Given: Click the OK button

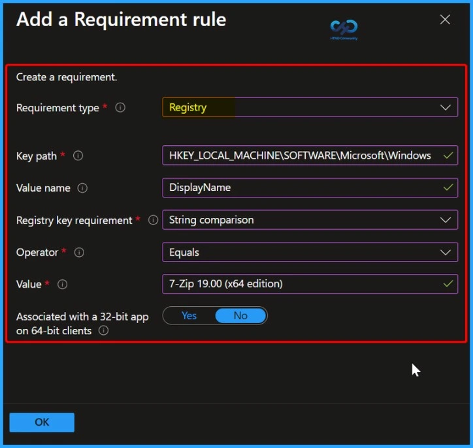Looking at the screenshot, I should pos(42,422).
